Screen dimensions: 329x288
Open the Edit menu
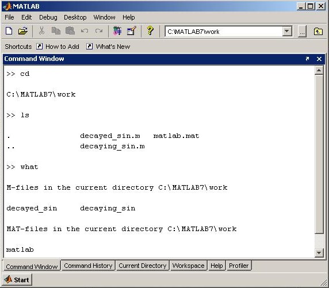click(26, 17)
